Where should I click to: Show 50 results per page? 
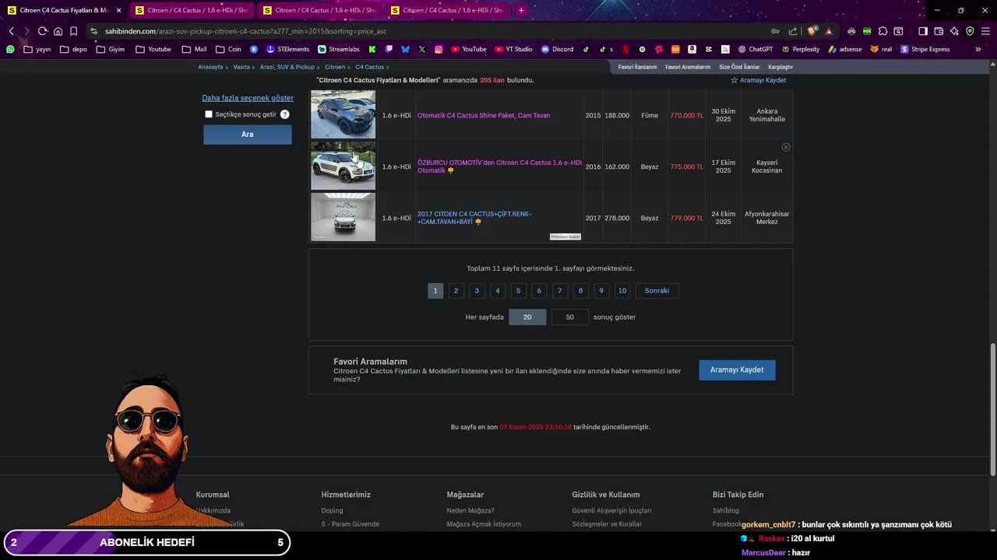click(570, 317)
